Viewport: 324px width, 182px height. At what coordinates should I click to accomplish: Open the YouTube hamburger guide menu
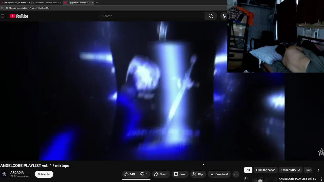point(3,16)
